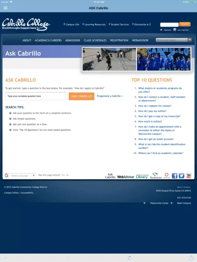
Task: Open the ADMISSIONS menu
Action: tap(73, 40)
